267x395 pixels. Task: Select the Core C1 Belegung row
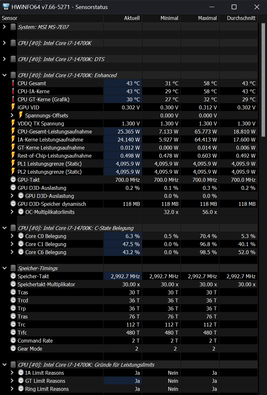(x=129, y=244)
